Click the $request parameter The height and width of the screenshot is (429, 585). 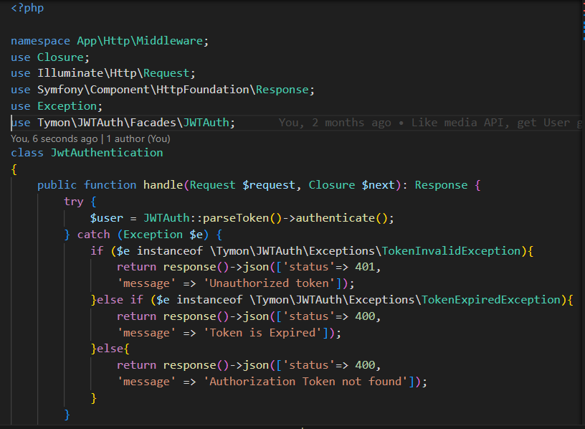pos(269,185)
